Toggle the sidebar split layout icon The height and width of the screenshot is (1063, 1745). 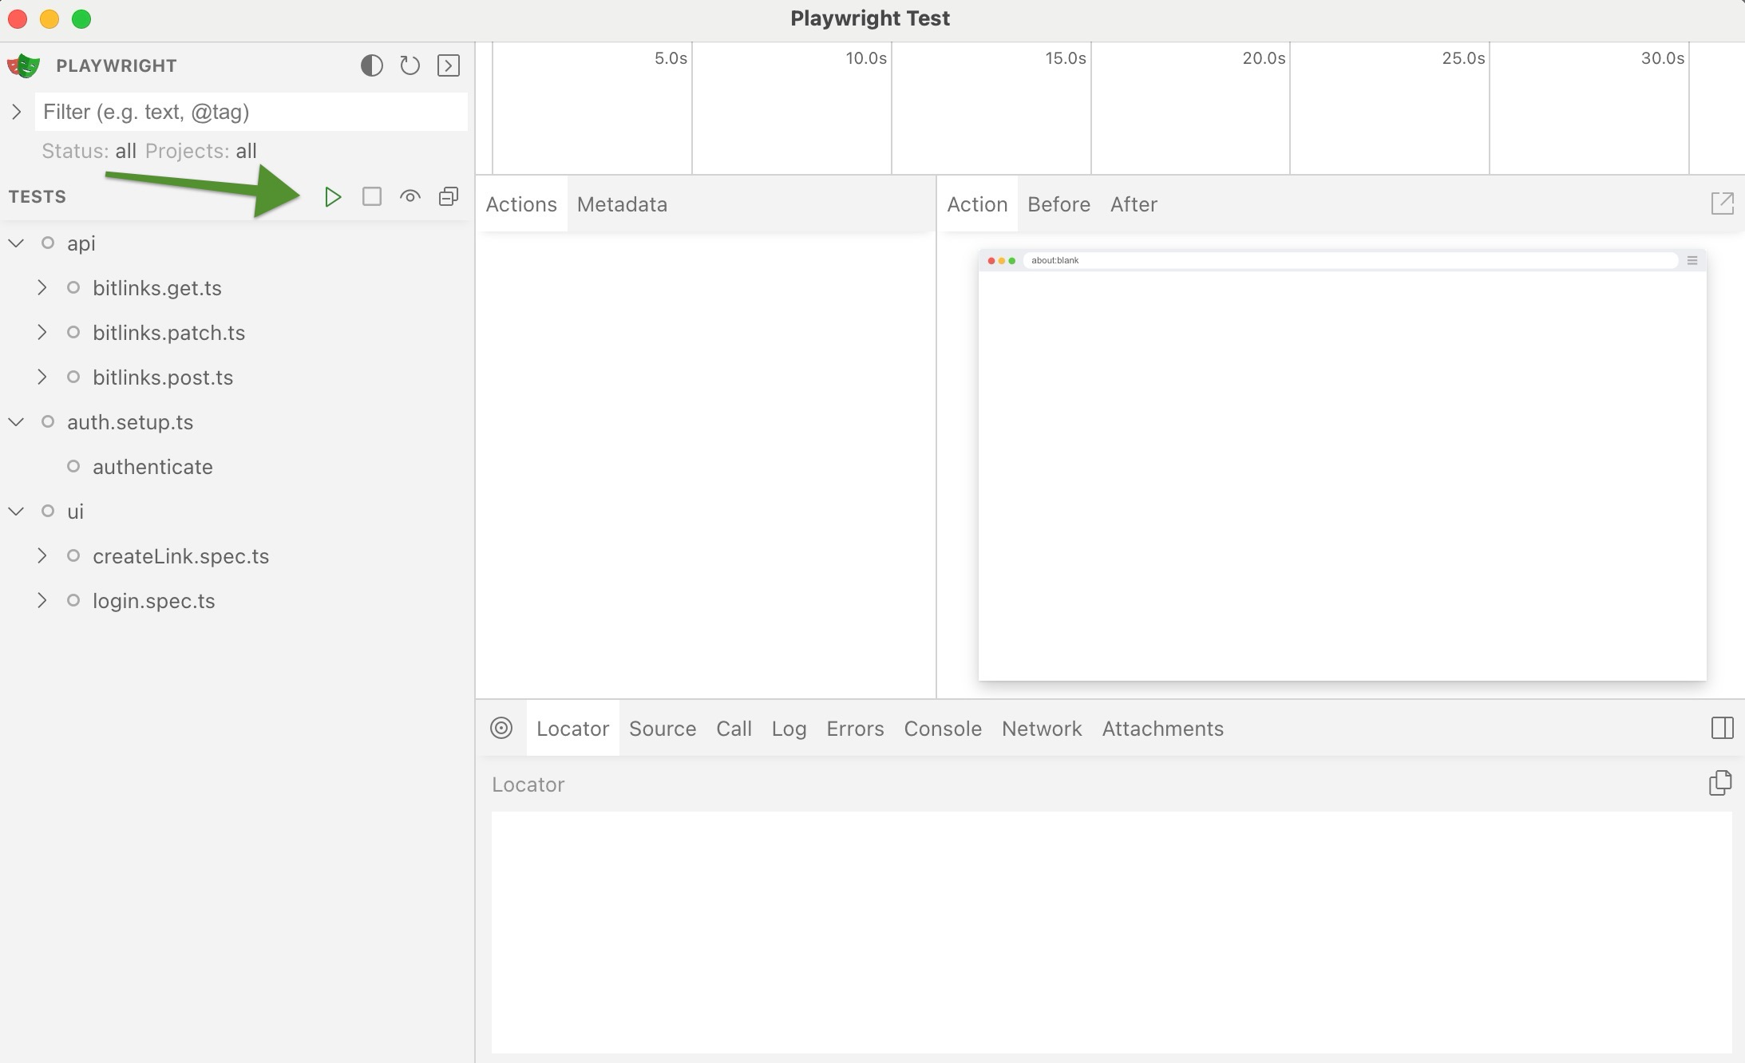1722,728
